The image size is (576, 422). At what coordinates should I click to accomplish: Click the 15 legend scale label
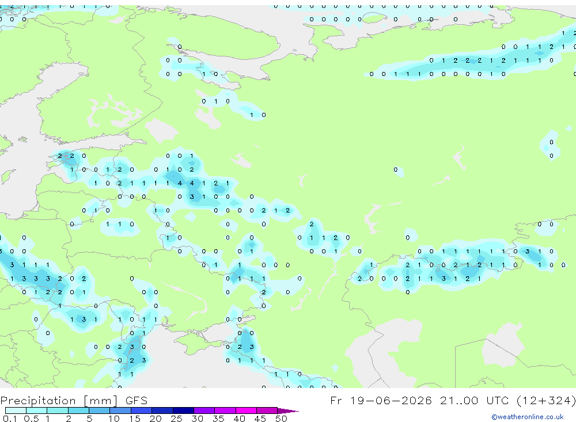click(x=134, y=419)
